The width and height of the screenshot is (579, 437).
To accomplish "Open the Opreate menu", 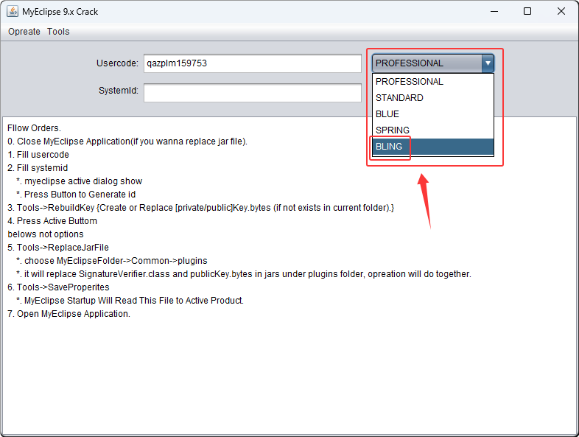I will (24, 32).
